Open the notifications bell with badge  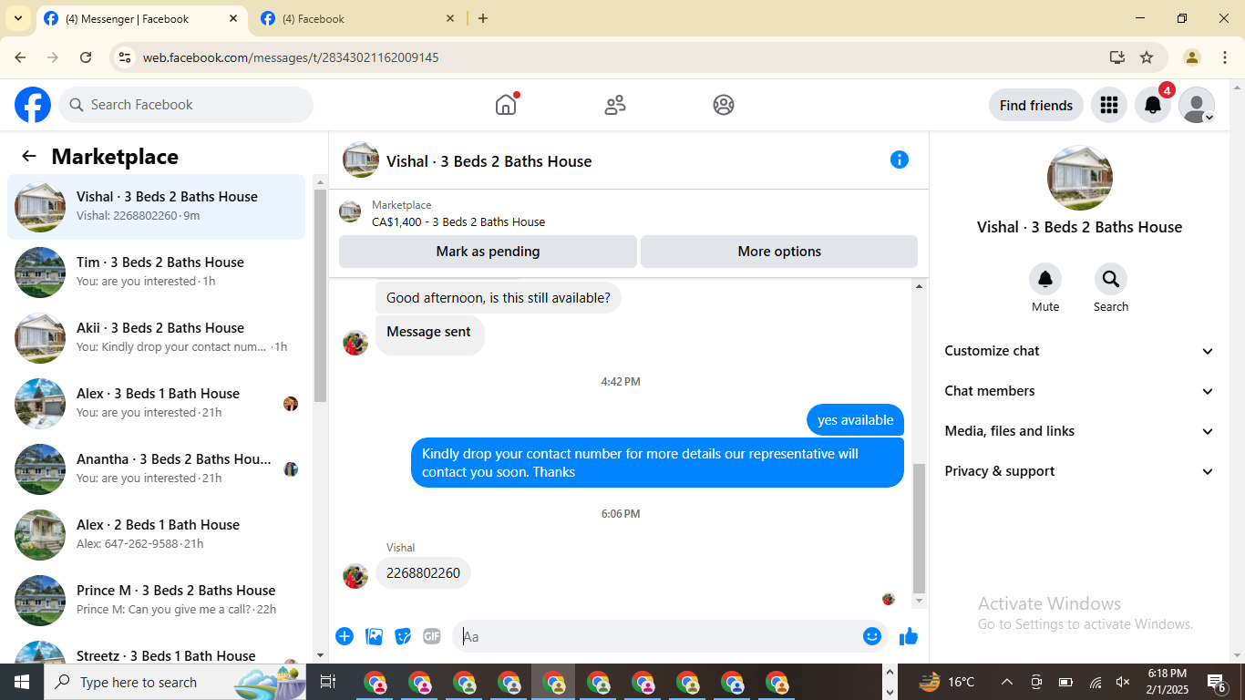1153,105
